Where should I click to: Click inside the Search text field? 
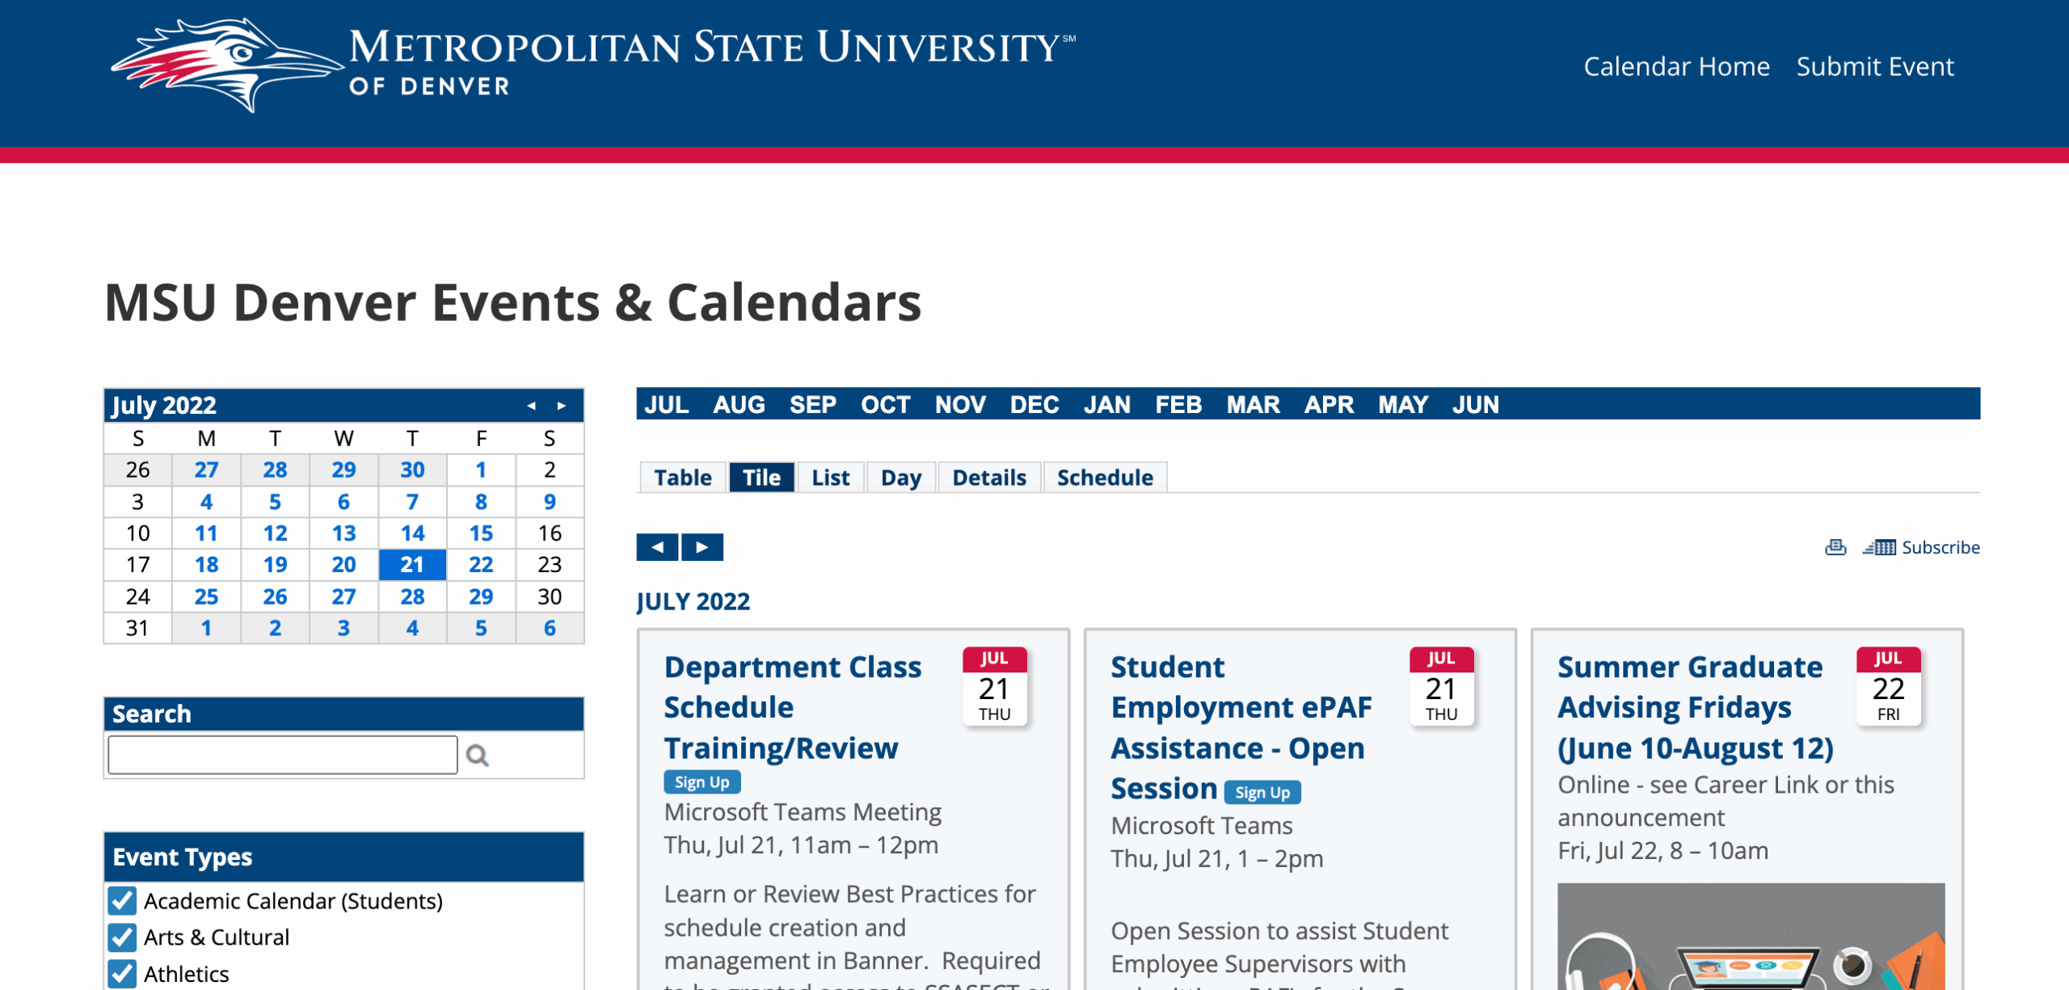(283, 755)
